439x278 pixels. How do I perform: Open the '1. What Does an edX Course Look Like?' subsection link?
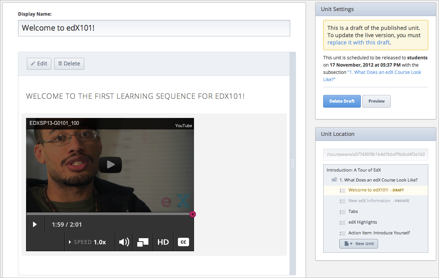384,72
